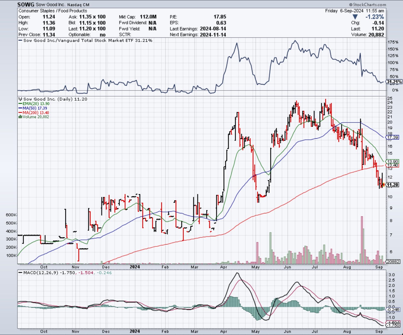The width and height of the screenshot is (403, 335).
Task: Click the SCTR label
Action: 125,35
